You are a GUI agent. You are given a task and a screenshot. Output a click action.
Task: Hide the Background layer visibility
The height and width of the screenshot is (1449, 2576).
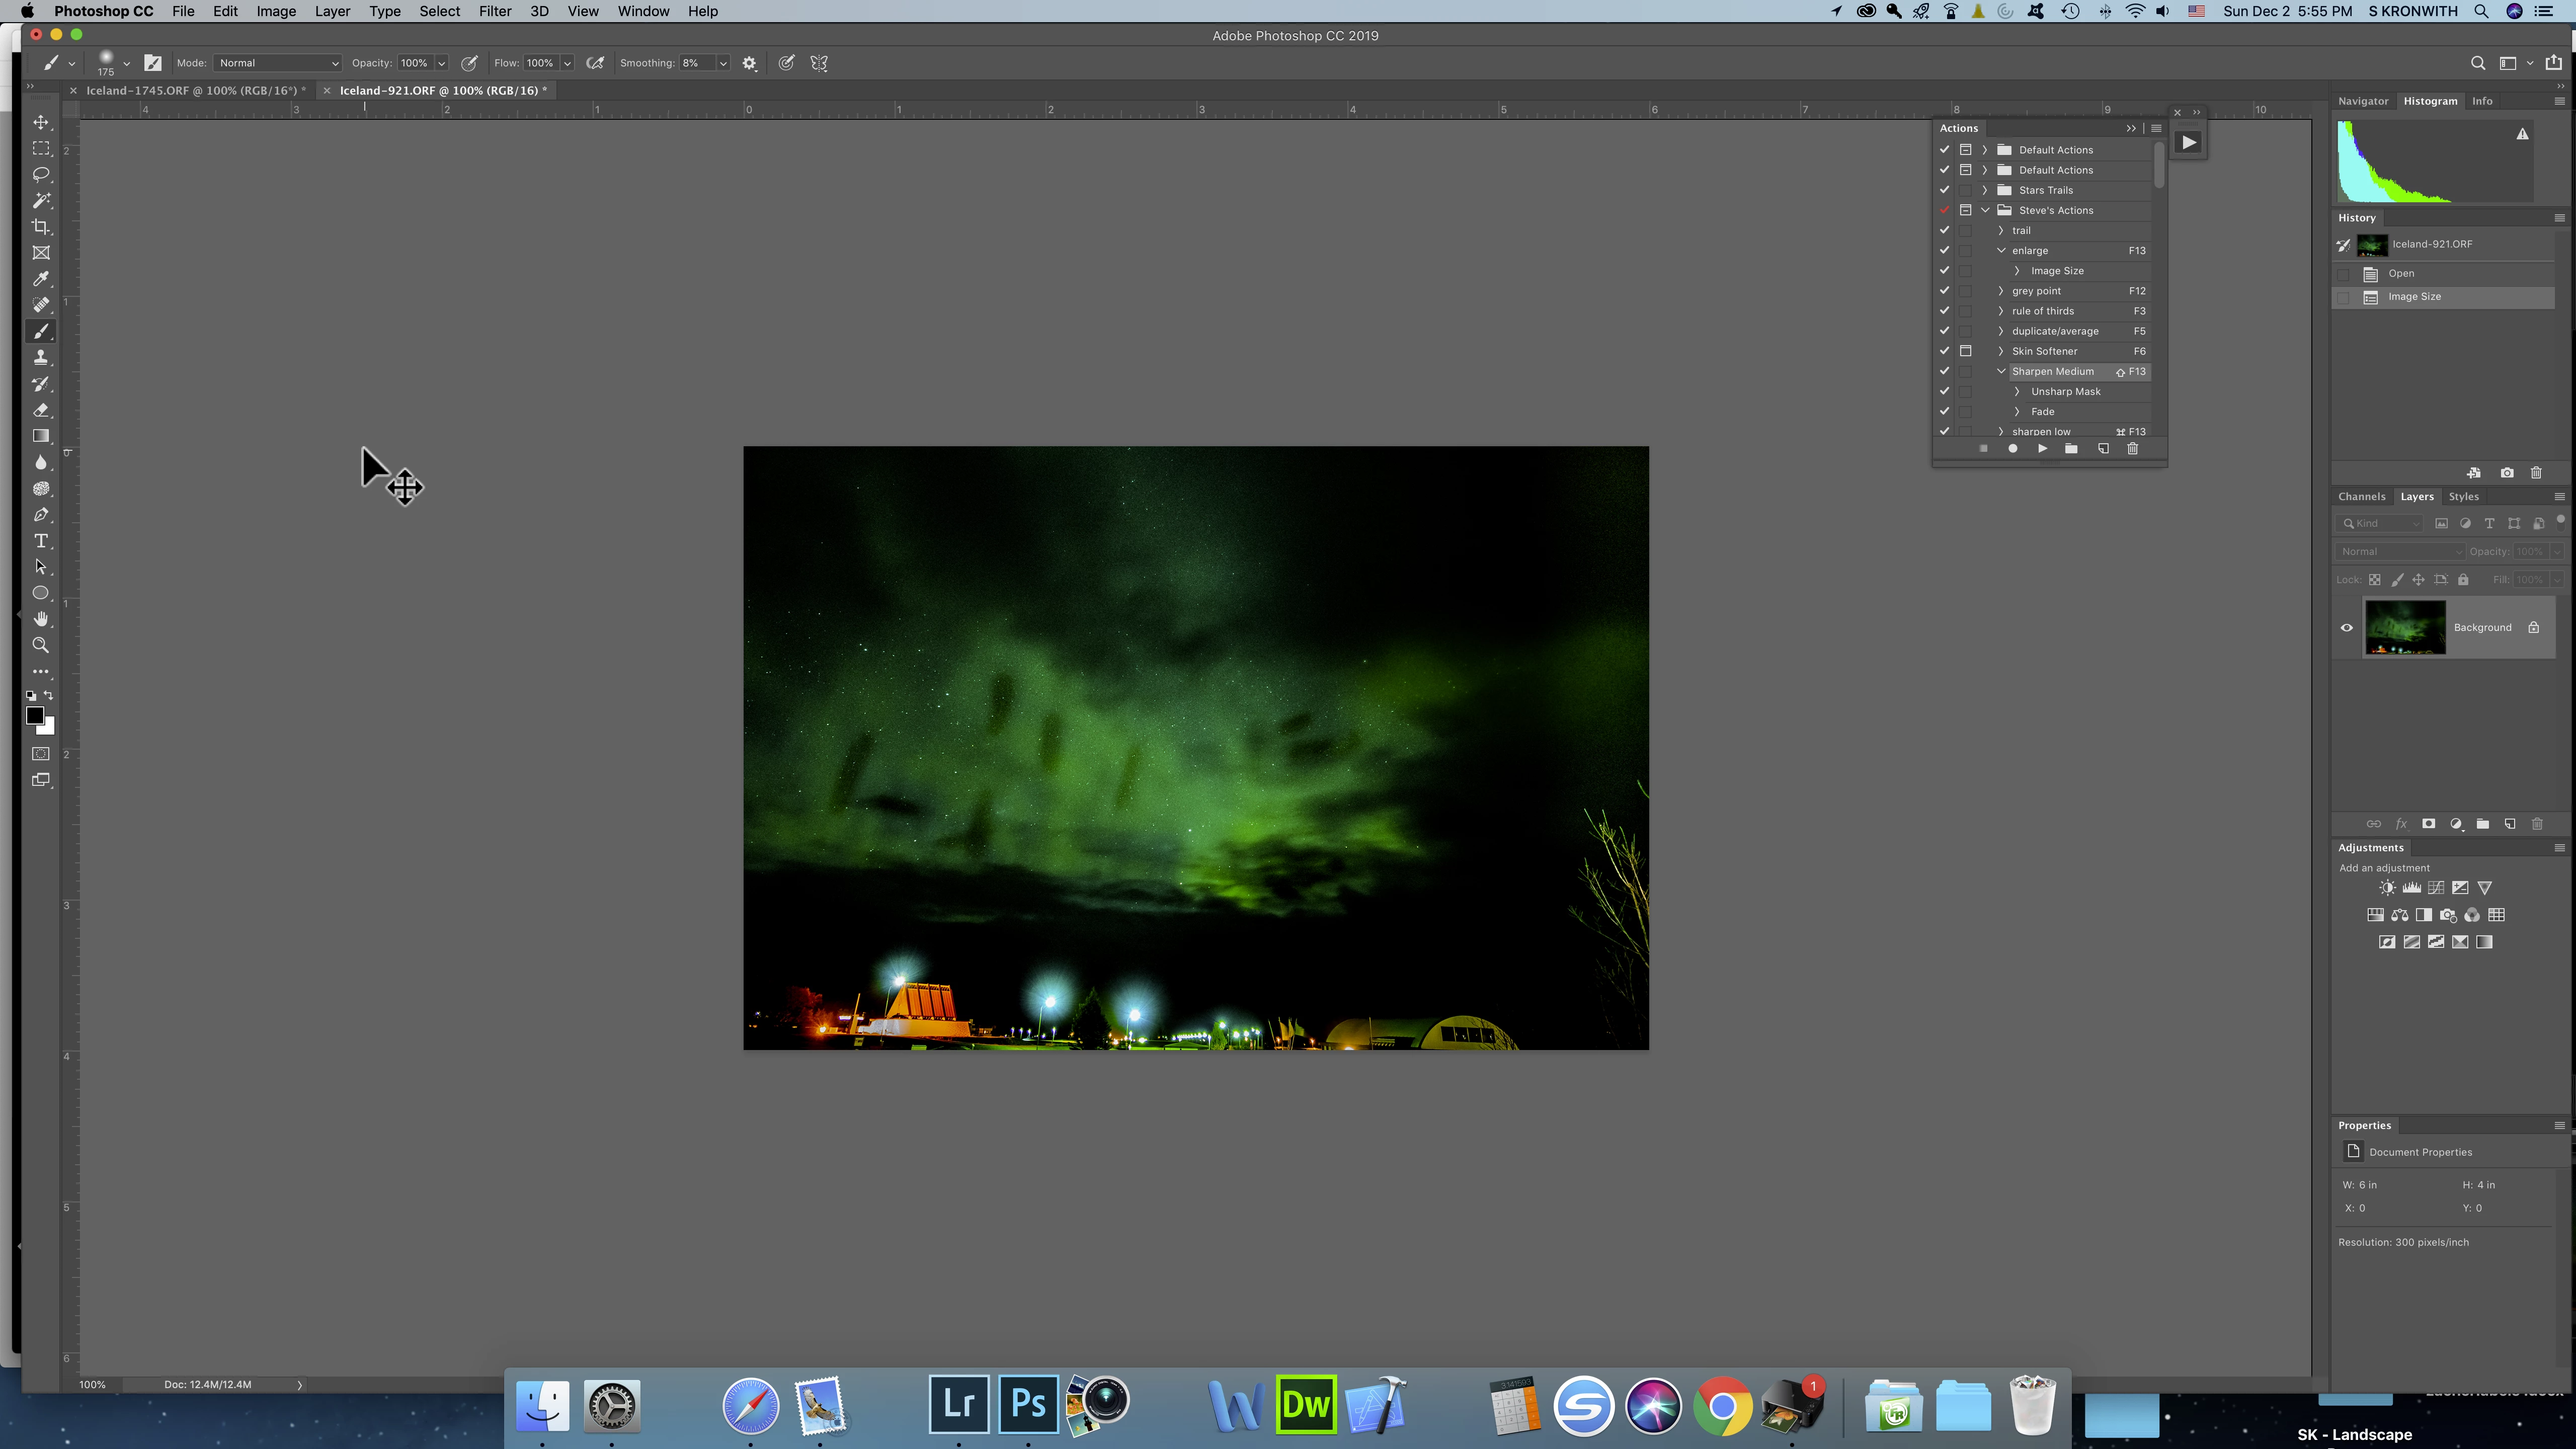[x=2346, y=628]
